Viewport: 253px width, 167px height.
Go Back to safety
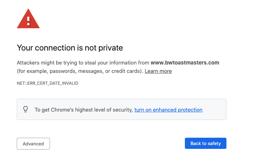(205, 143)
